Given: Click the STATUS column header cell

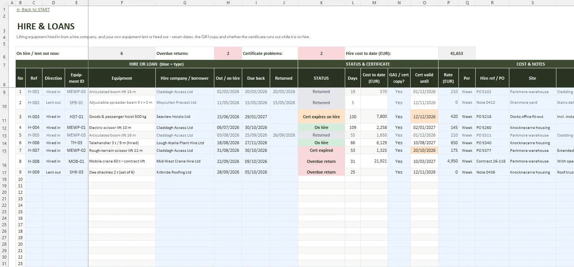Looking at the screenshot, I should (321, 78).
